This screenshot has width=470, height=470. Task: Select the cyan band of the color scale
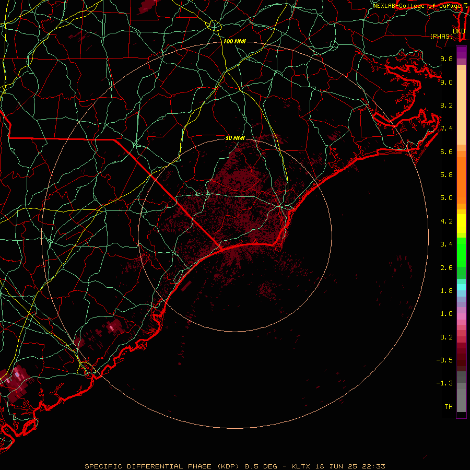point(461,287)
